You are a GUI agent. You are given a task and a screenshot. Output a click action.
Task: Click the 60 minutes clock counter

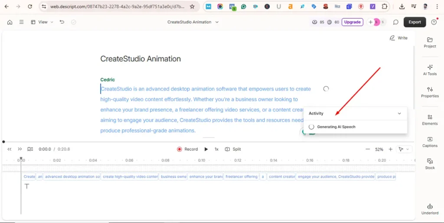pos(333,22)
